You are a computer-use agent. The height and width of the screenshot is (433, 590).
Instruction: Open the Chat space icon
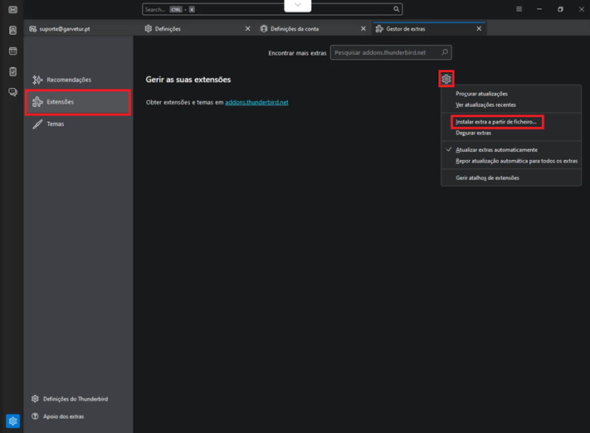pyautogui.click(x=12, y=92)
